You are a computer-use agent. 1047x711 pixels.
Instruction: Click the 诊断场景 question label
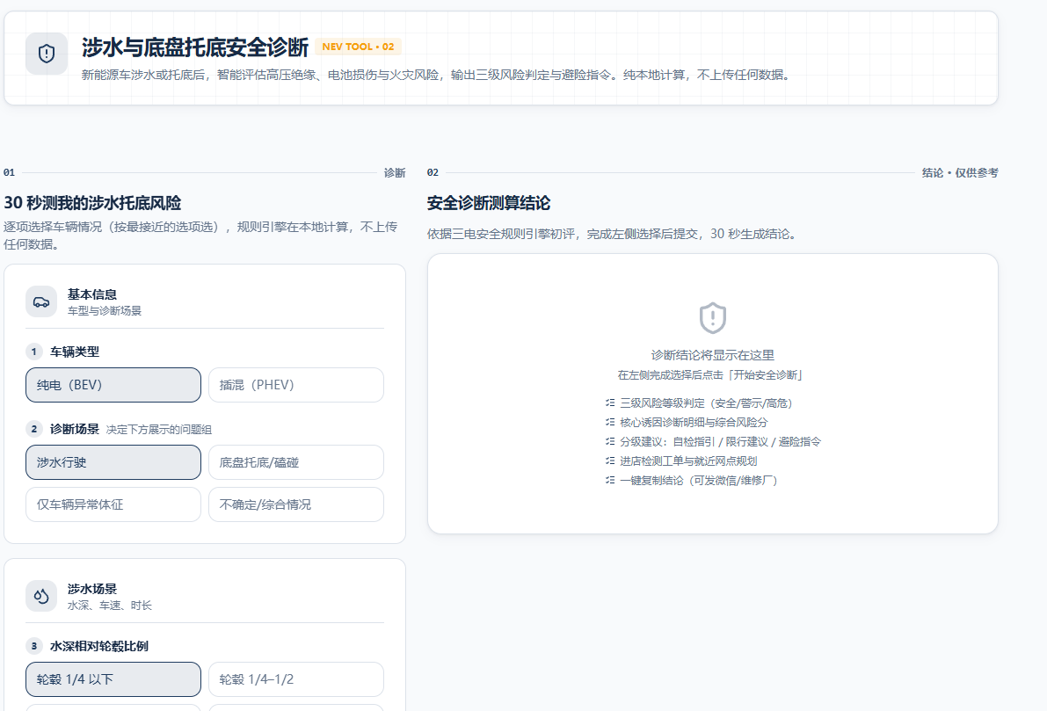(x=74, y=429)
